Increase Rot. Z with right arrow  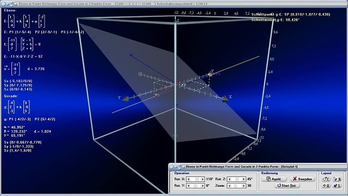click(x=243, y=179)
